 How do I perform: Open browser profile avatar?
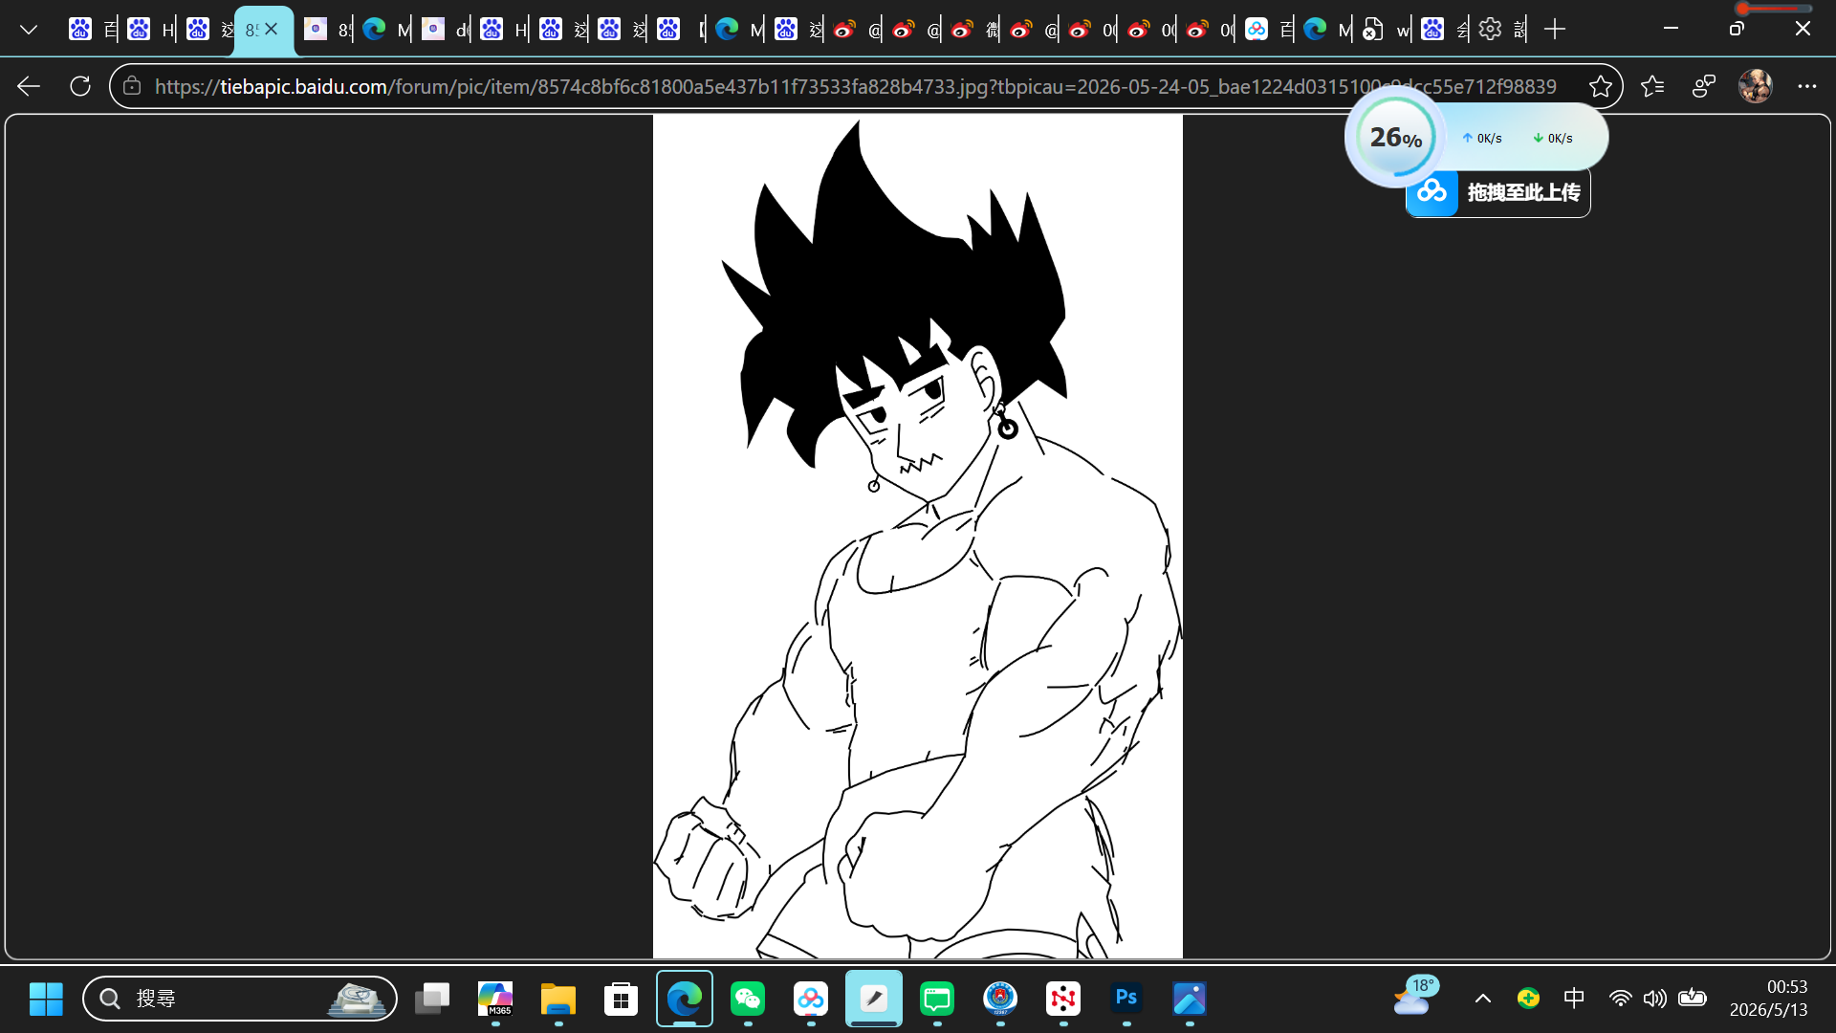click(x=1755, y=86)
